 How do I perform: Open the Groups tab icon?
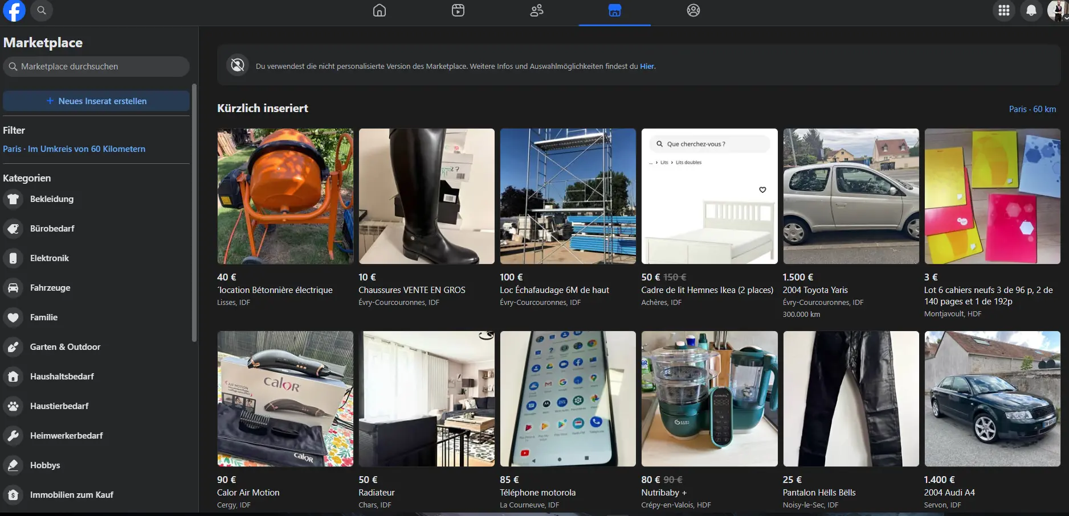(x=693, y=10)
